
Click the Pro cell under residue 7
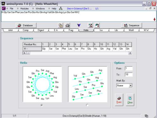84,49
